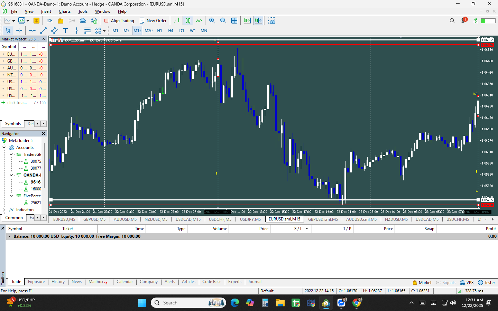This screenshot has width=498, height=311.
Task: Collapse the Accounts tree node
Action: 4,148
